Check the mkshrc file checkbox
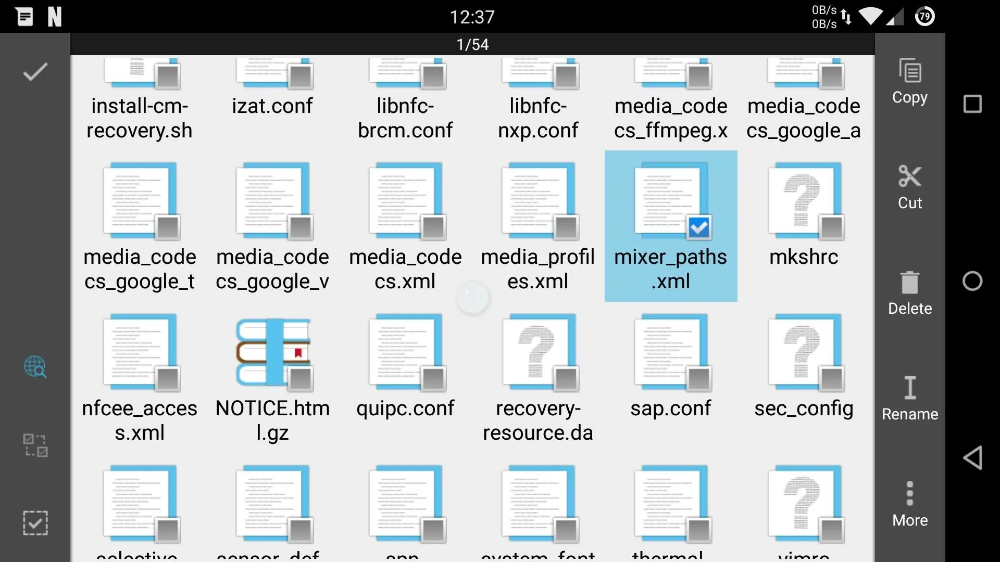The image size is (1000, 562). 832,227
